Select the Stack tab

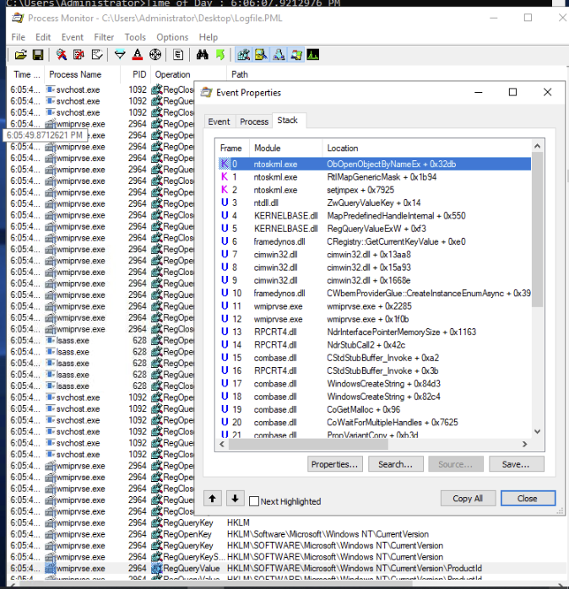click(288, 120)
